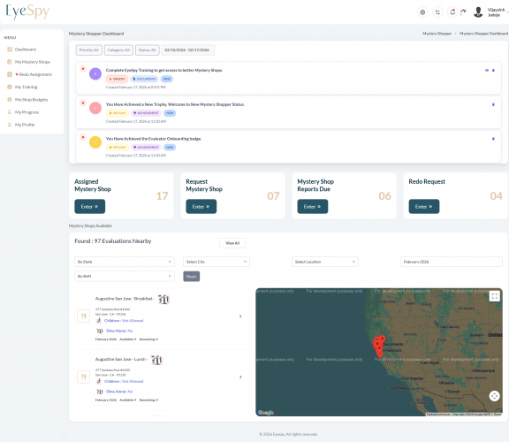Image resolution: width=509 pixels, height=442 pixels.
Task: Open the Priority: All filter
Action: coord(89,50)
